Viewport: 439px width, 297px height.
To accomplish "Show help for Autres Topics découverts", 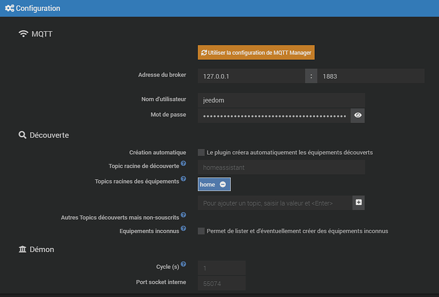I will tap(183, 215).
